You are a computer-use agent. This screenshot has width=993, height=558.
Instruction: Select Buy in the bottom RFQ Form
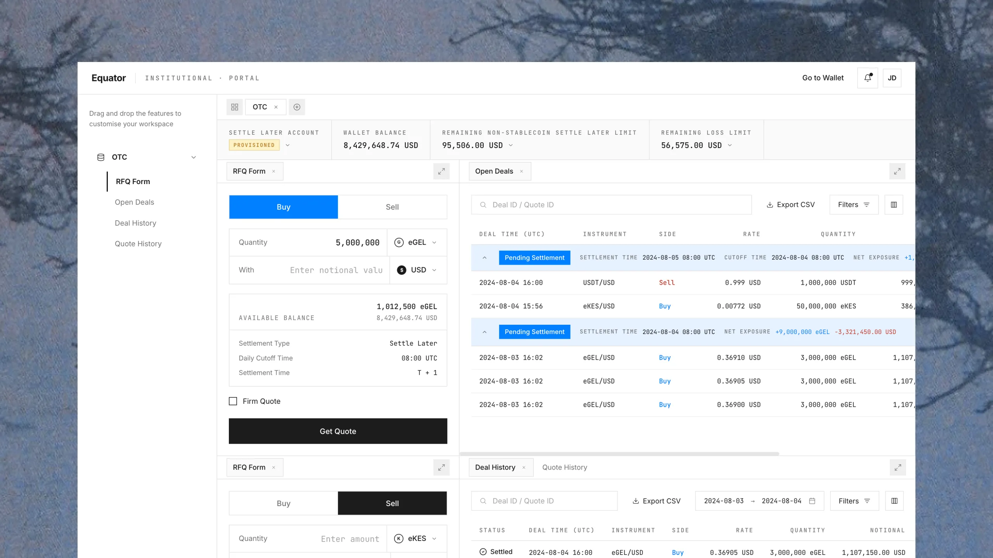(284, 503)
